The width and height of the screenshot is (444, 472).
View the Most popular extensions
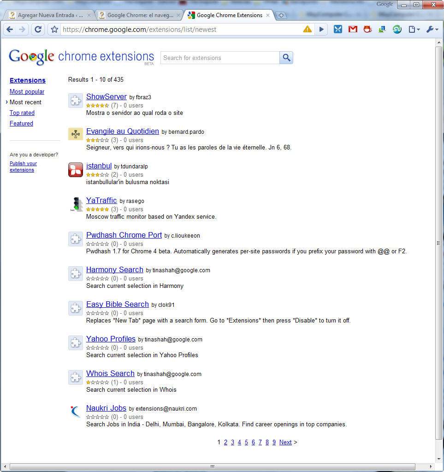[x=27, y=91]
